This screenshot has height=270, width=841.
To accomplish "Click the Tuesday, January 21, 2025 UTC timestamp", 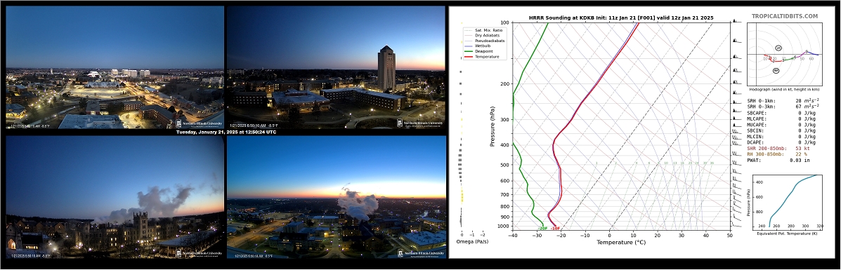I will click(x=226, y=132).
